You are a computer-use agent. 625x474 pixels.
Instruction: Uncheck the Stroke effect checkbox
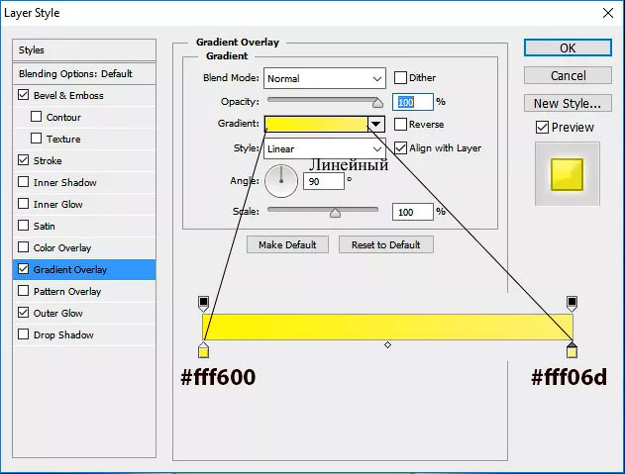tap(23, 160)
